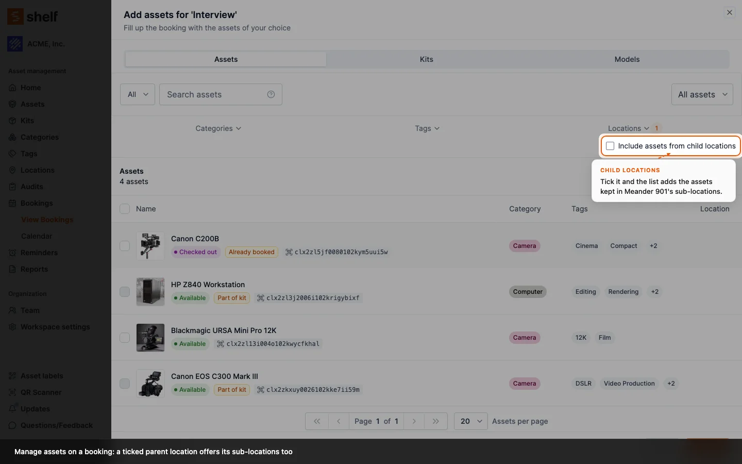This screenshot has width=742, height=464.
Task: Switch to the Kits tab
Action: [427, 59]
